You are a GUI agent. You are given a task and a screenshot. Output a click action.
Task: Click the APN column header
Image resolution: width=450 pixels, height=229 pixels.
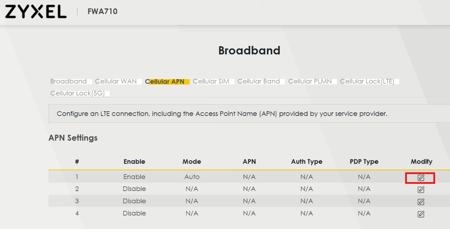(x=249, y=161)
